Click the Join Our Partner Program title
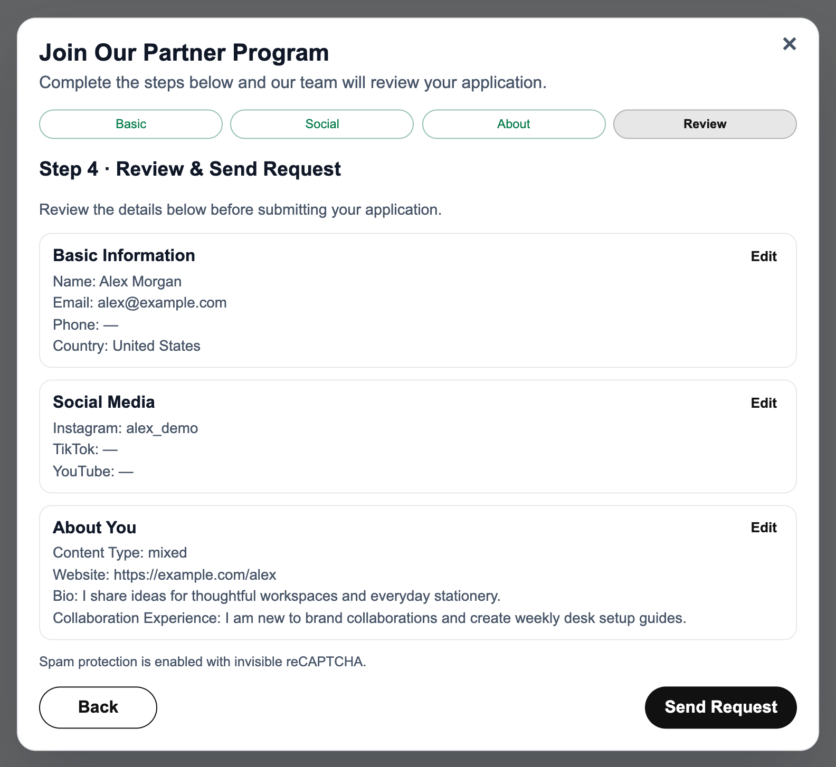The image size is (836, 767). tap(184, 53)
